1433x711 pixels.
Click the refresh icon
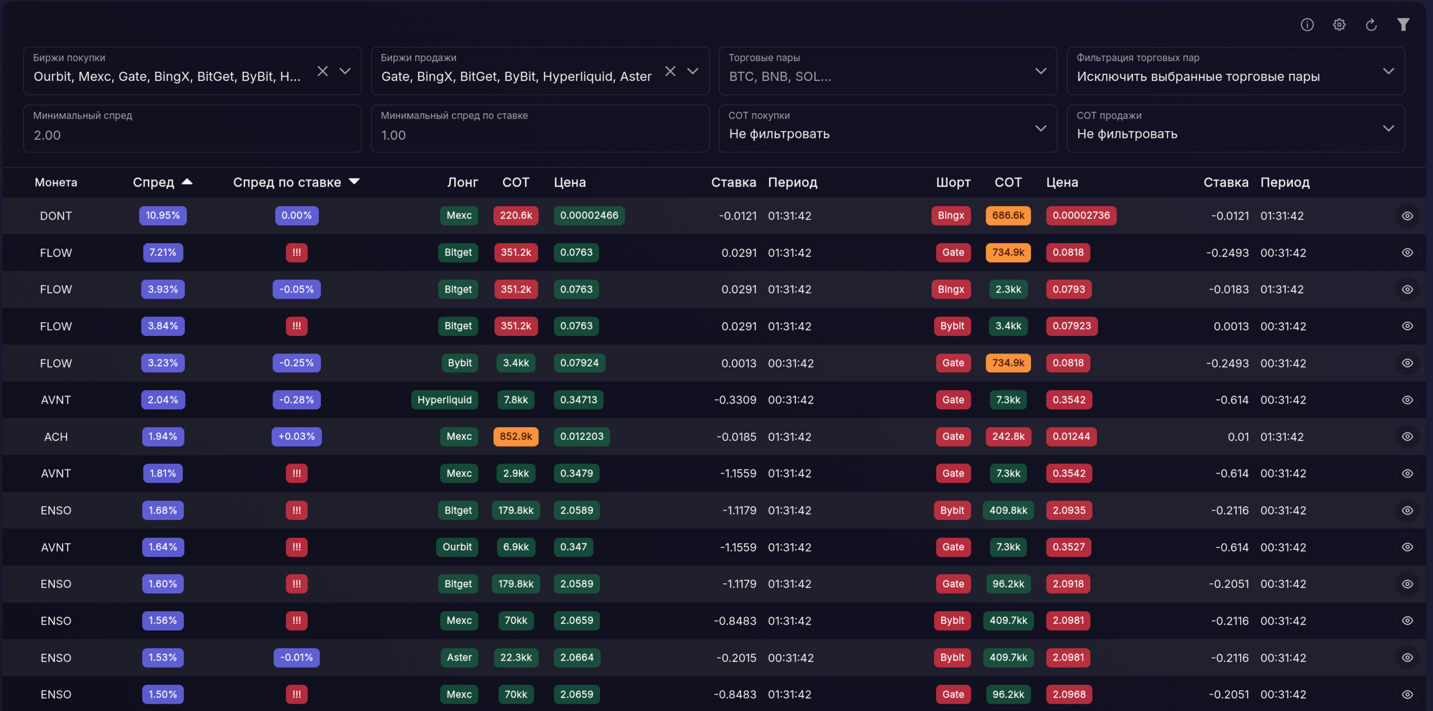(x=1371, y=24)
